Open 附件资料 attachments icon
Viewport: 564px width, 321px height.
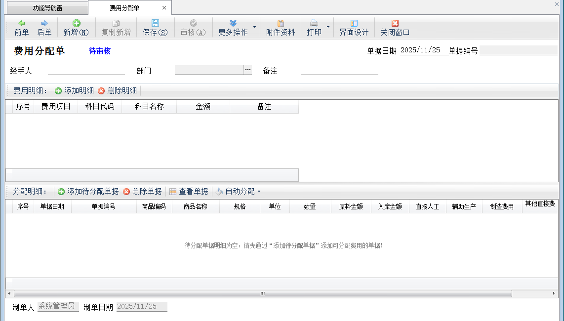[x=281, y=23]
